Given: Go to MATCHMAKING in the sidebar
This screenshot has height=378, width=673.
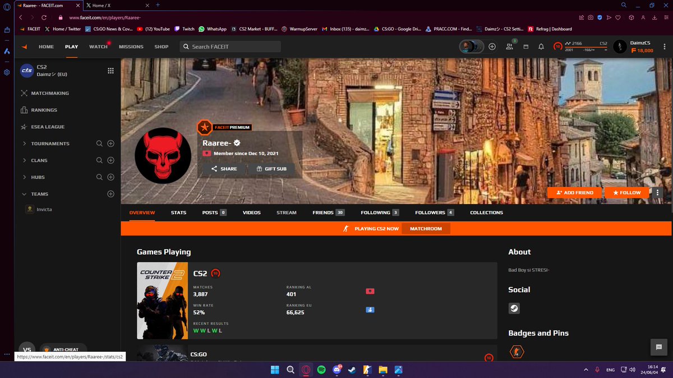Looking at the screenshot, I should coord(45,93).
